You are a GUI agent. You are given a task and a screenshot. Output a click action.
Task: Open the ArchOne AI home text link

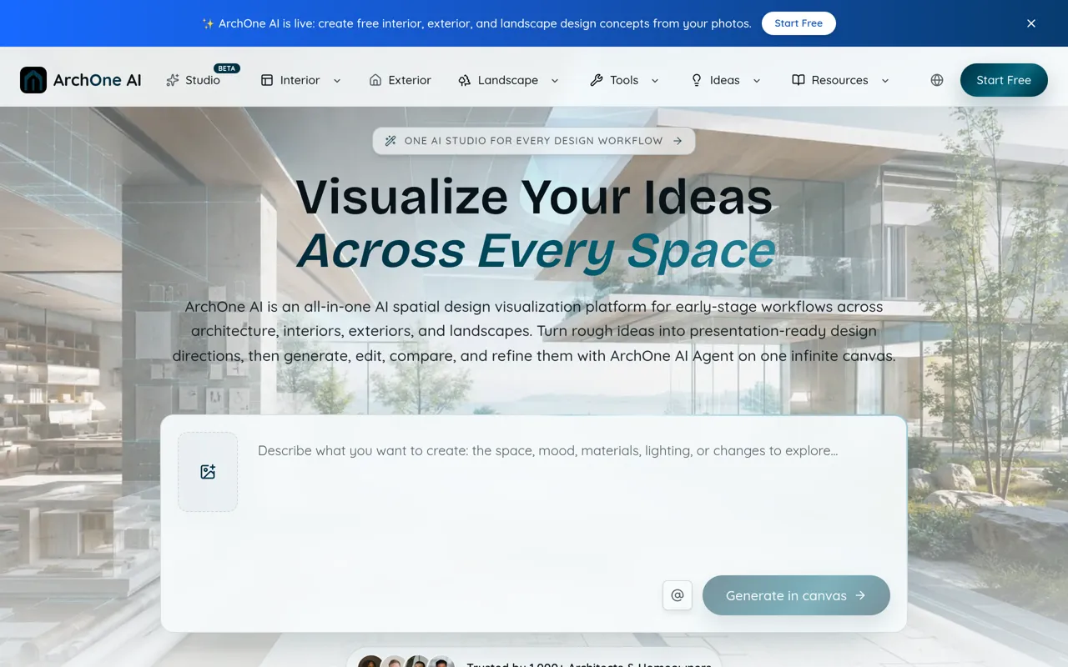coord(97,80)
